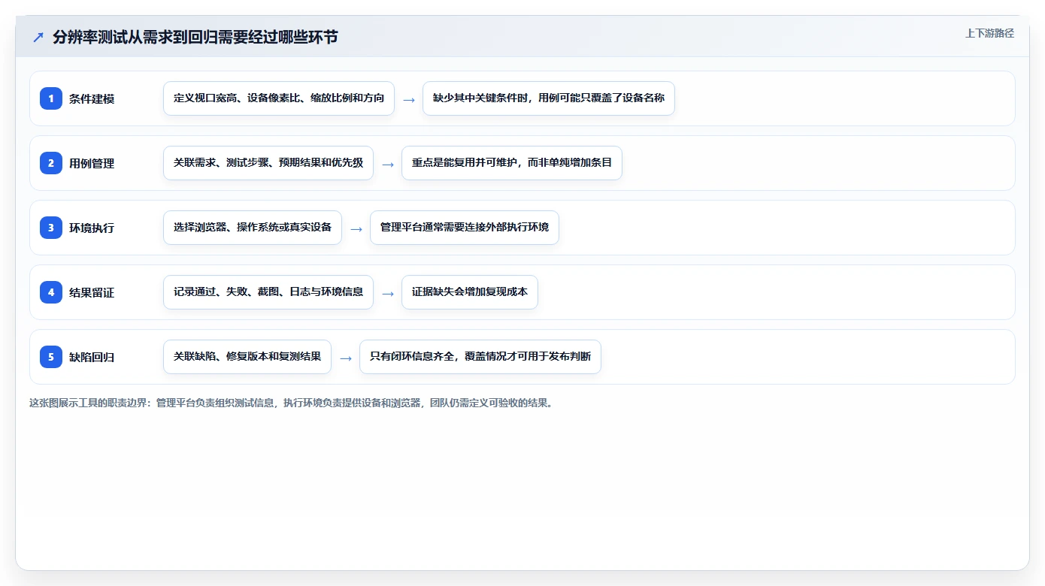
Task: Click the 上下游路径 label in the header
Action: 989,33
